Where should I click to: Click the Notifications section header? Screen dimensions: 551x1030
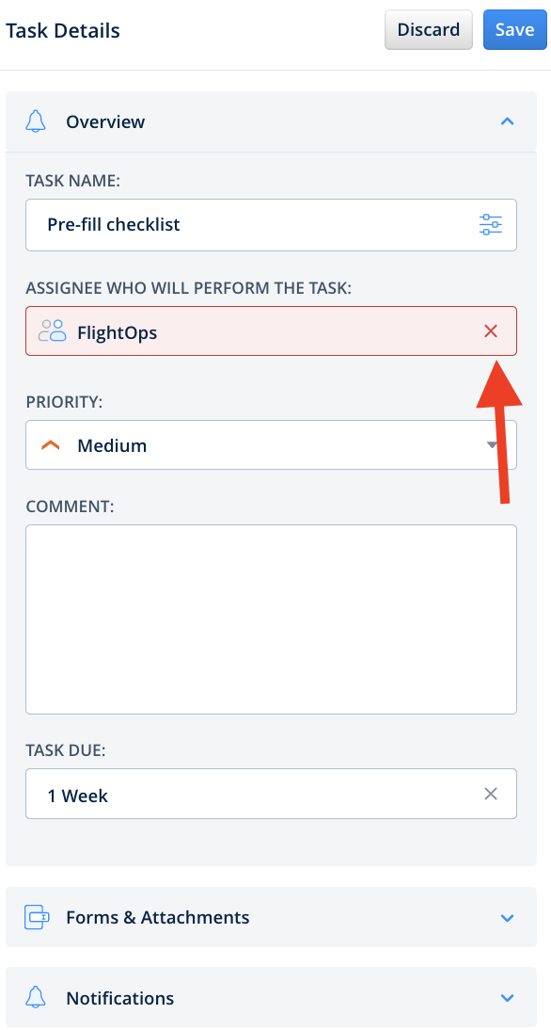119,998
